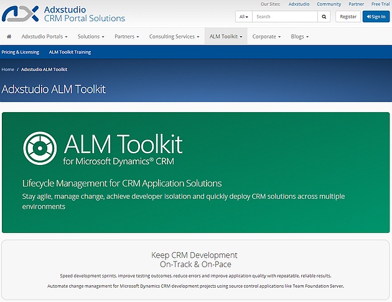Click 'for Microsoft Dynamics CRM' subtitle
Viewport: 392px width, 302px height.
[x=118, y=161]
